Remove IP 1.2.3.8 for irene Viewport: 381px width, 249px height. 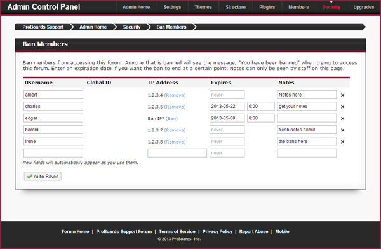coord(175,142)
